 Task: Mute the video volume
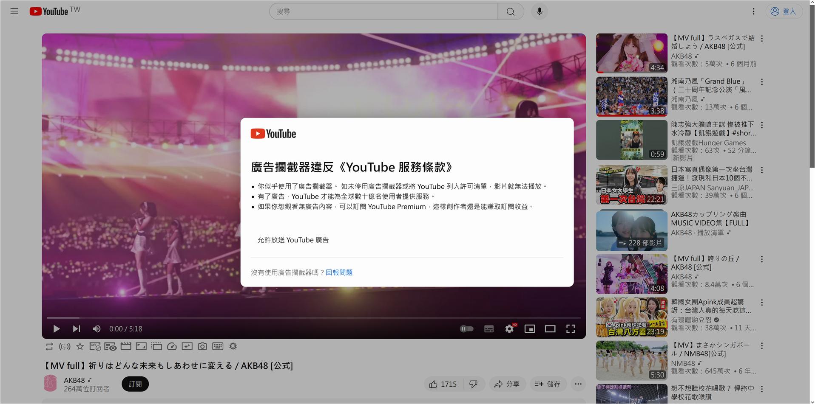[x=97, y=329]
